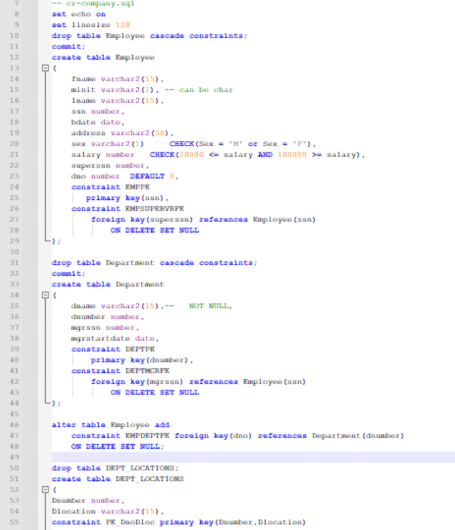Collapse the Department table fold on line 34
The image size is (455, 530).
pyautogui.click(x=45, y=295)
